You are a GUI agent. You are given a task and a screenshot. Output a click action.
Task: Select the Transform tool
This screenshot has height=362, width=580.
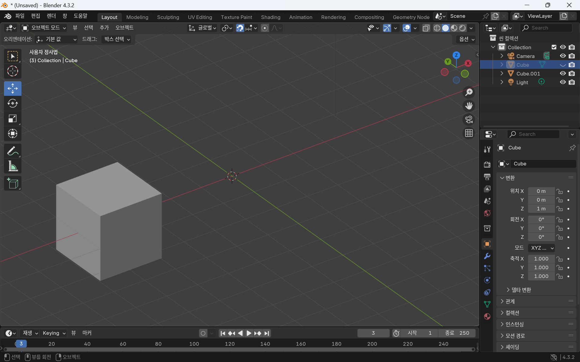tap(13, 133)
